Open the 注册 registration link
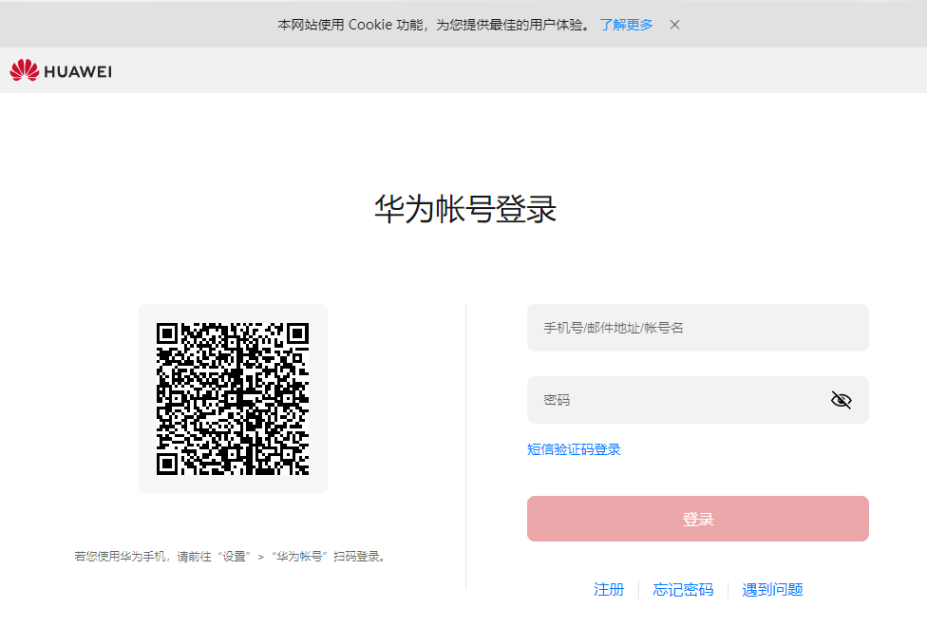The image size is (927, 627). pyautogui.click(x=609, y=590)
